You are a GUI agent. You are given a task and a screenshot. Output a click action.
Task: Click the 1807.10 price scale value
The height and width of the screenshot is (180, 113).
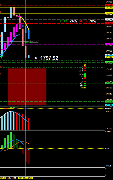(x=109, y=33)
